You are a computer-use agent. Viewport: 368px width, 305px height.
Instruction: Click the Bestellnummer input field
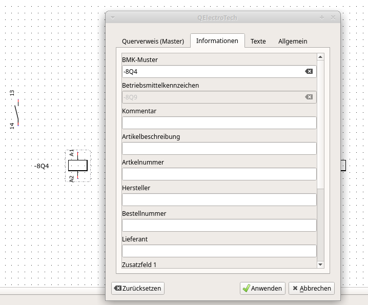tap(219, 225)
